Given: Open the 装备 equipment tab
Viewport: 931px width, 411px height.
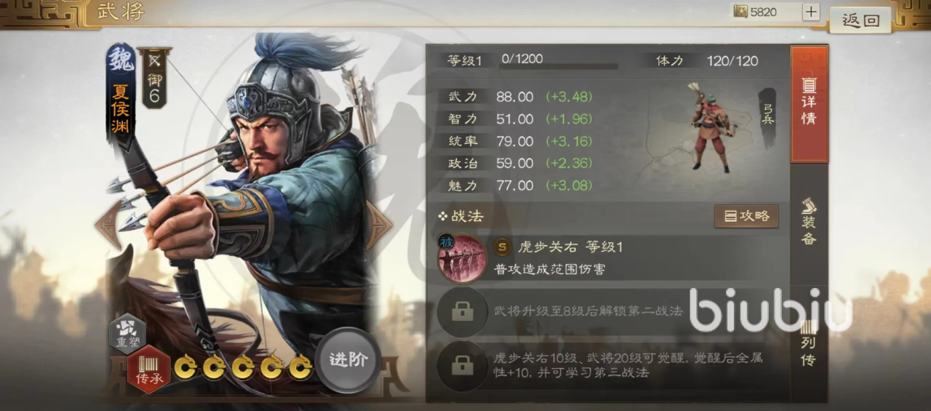Looking at the screenshot, I should (x=809, y=222).
